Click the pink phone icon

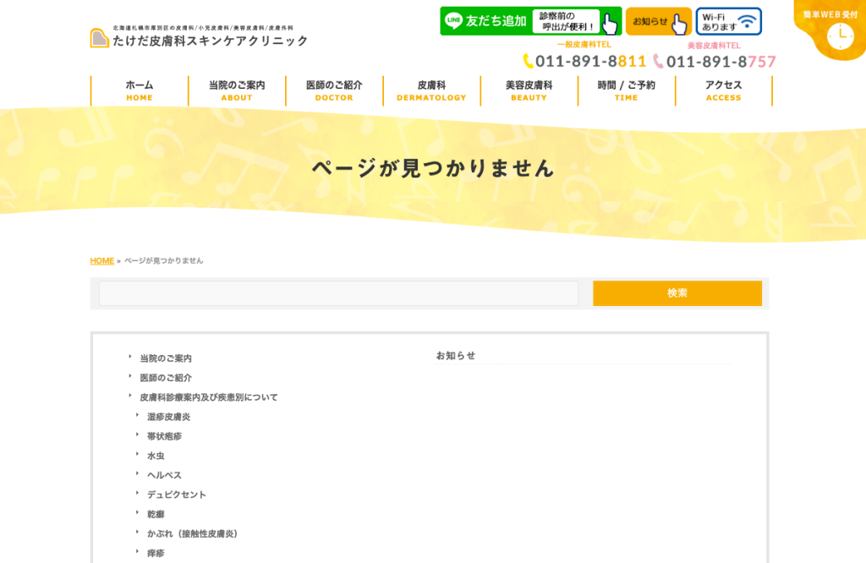[x=658, y=61]
